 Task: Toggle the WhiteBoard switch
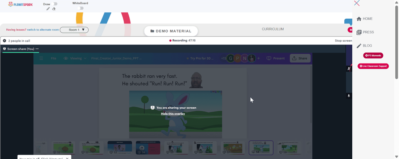[x=81, y=8]
